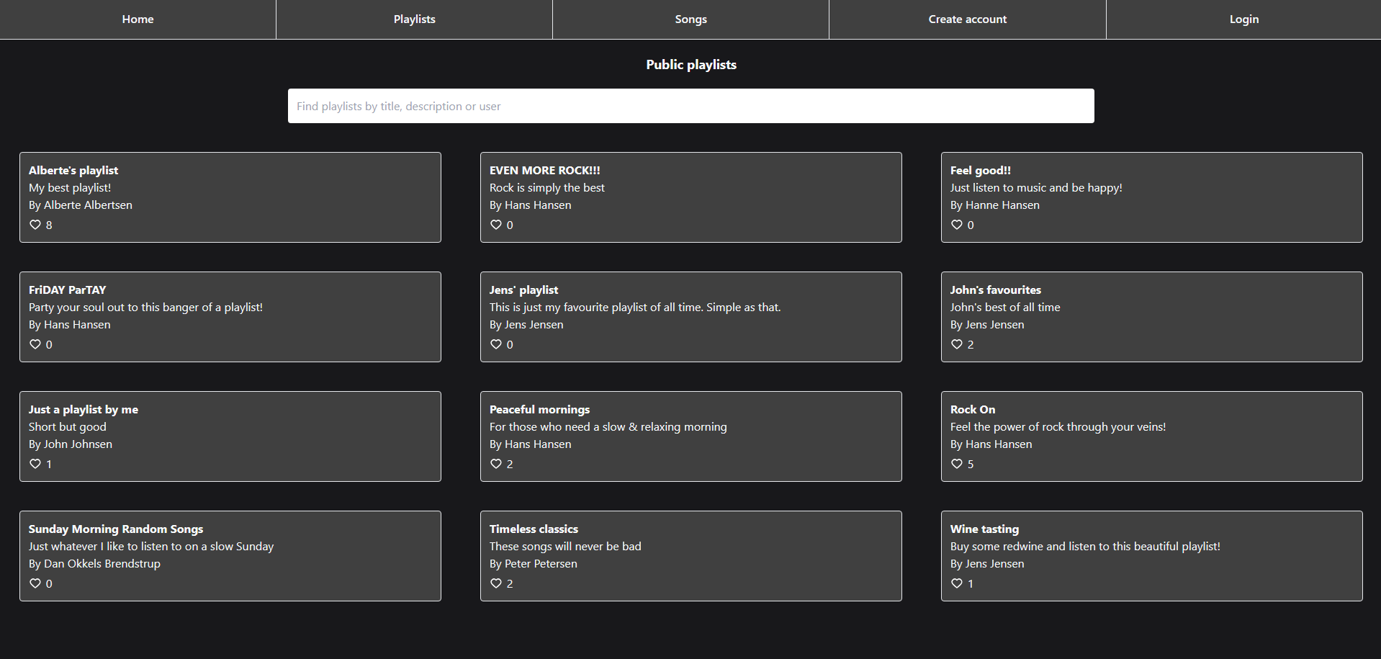Heart the Peaceful mornings playlist
The image size is (1381, 659).
495,464
